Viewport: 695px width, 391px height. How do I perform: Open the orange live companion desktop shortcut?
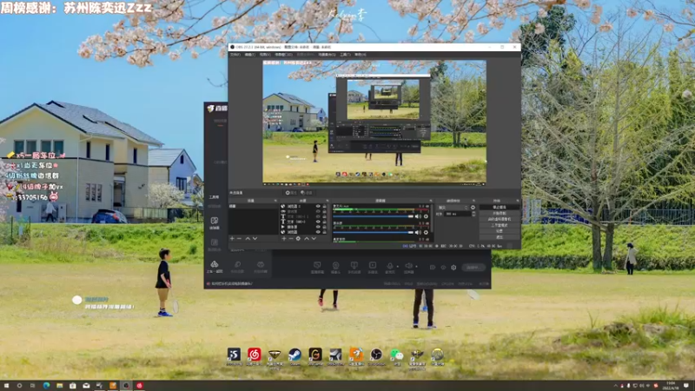point(356,355)
